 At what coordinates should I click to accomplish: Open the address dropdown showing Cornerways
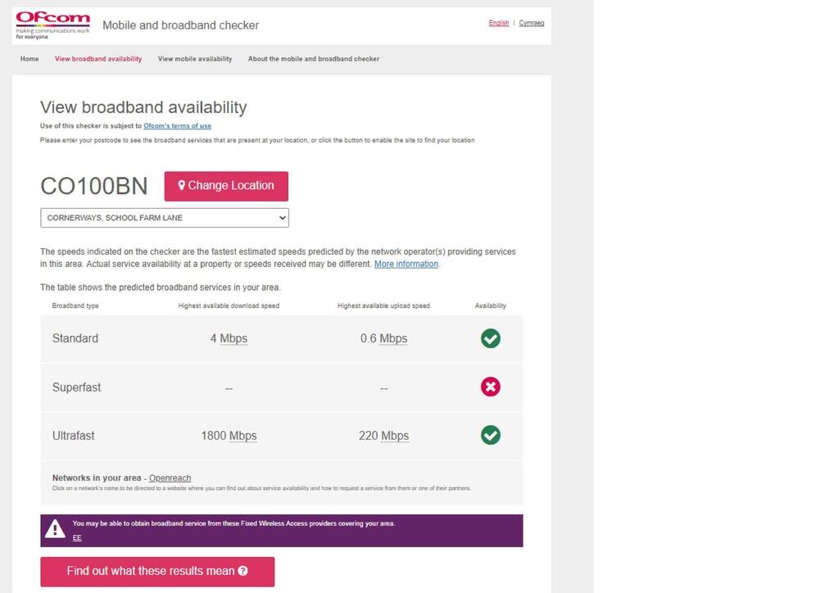coord(165,218)
